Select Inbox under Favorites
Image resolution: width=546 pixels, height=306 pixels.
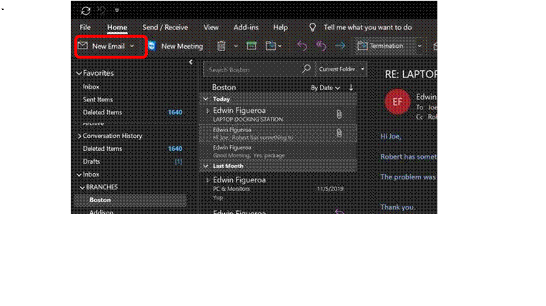point(91,87)
